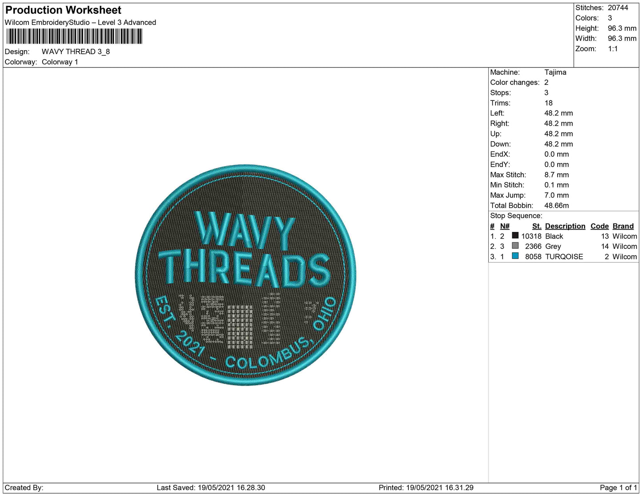
Task: Click the EndY value '0.0 mm'
Action: pos(557,164)
